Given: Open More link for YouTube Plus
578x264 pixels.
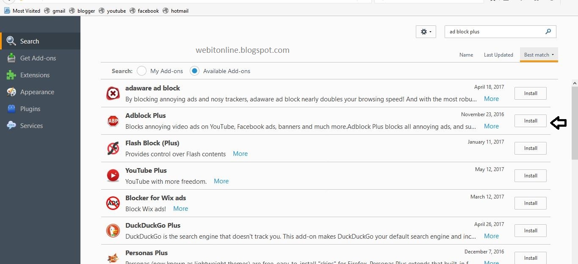Looking at the screenshot, I should click(221, 181).
